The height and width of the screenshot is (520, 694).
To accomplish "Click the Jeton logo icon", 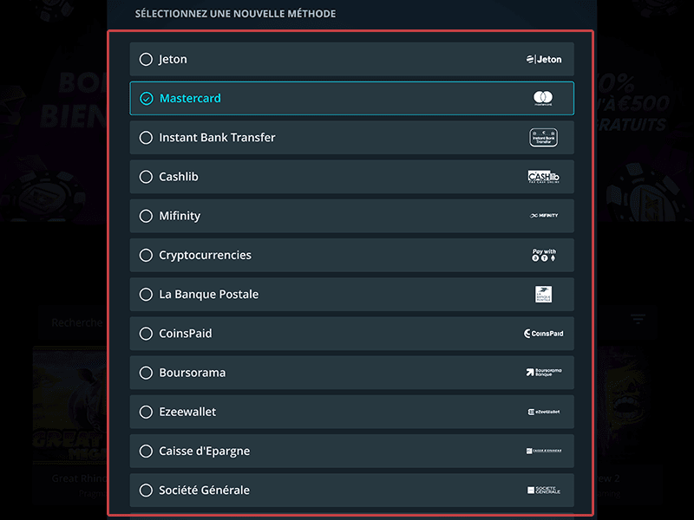I will point(544,59).
